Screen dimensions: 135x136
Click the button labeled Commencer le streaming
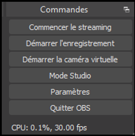tap(70, 27)
